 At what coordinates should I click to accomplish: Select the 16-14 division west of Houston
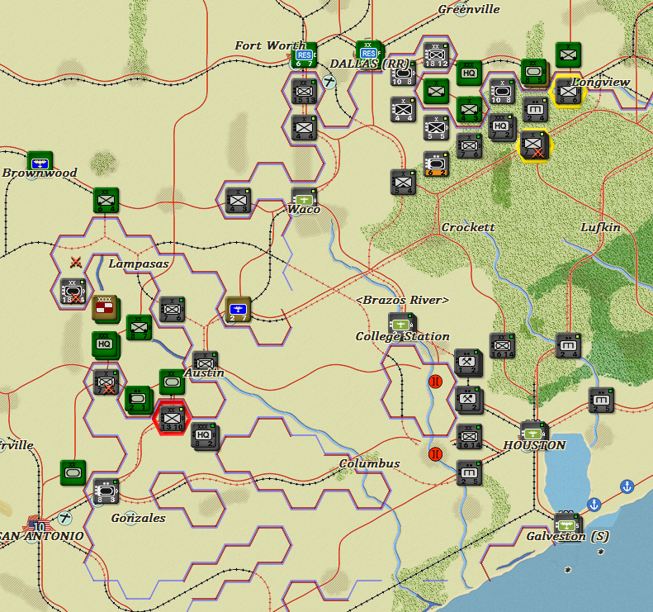click(x=470, y=436)
